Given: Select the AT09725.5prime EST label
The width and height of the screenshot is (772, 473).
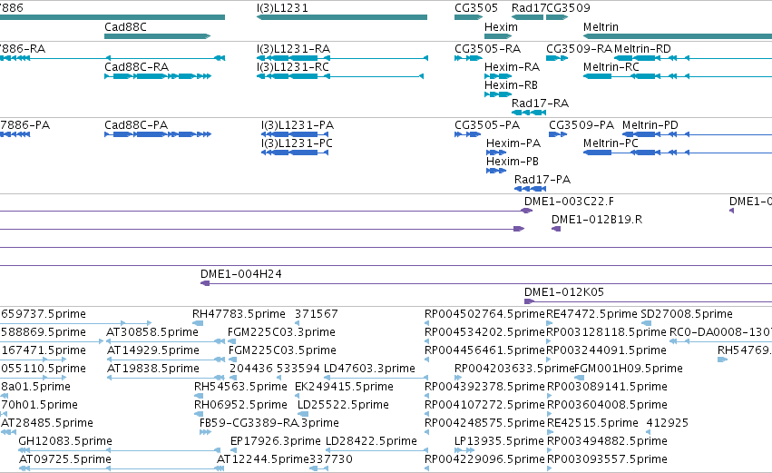Looking at the screenshot, I should click(x=65, y=459).
